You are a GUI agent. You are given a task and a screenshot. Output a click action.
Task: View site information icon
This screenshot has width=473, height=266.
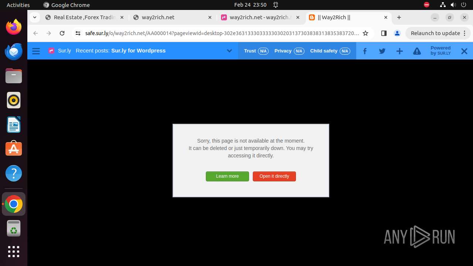click(78, 33)
